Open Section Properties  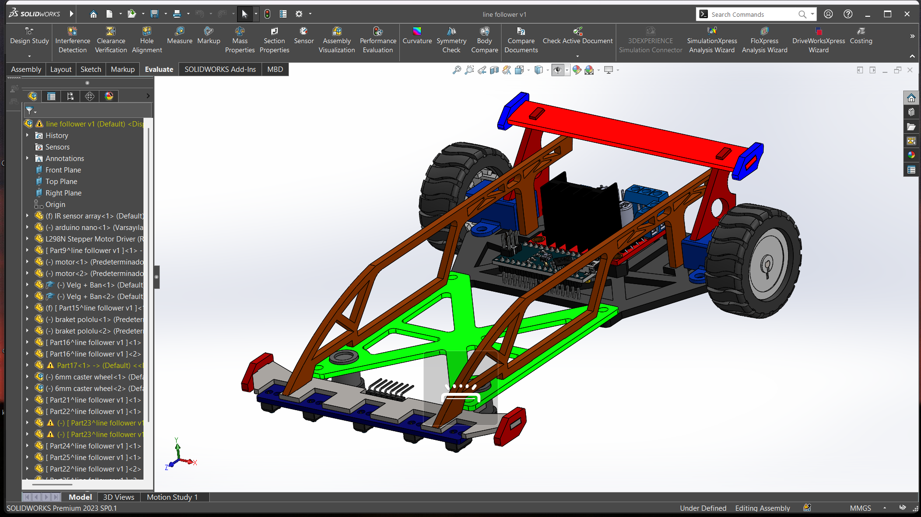[x=275, y=40]
